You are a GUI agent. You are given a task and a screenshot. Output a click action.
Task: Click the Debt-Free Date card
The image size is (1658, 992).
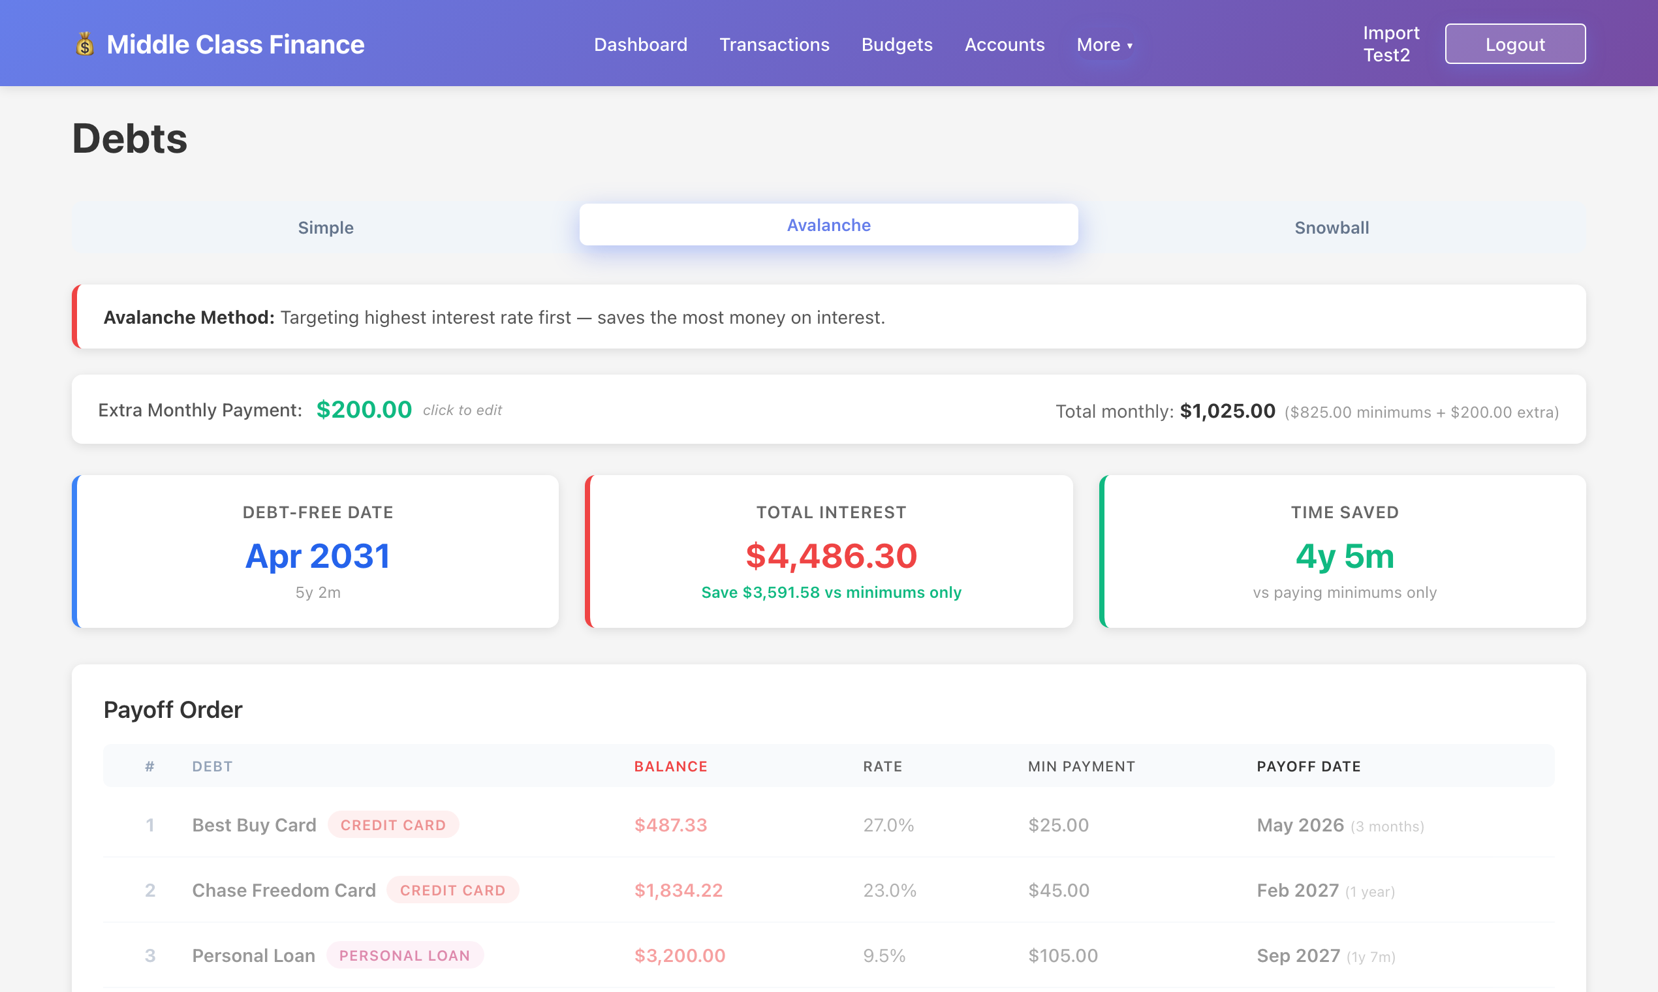(317, 551)
